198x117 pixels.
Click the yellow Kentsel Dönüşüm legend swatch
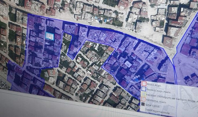[143, 94]
